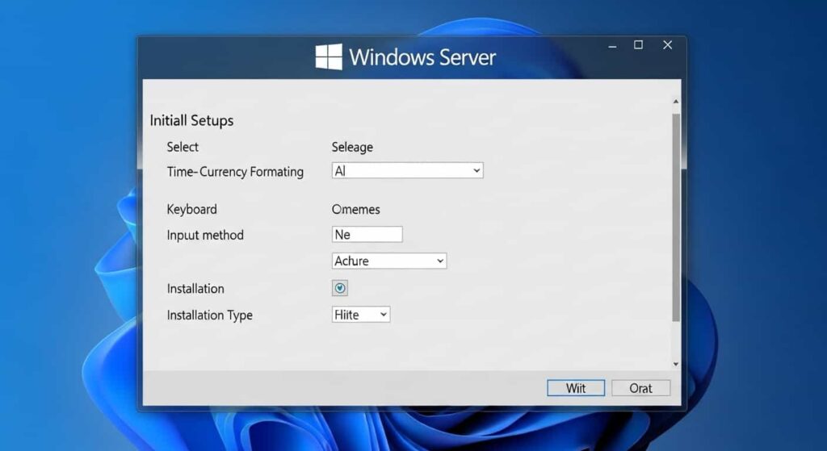This screenshot has height=451, width=827.
Task: Click the Input method label
Action: coord(205,235)
